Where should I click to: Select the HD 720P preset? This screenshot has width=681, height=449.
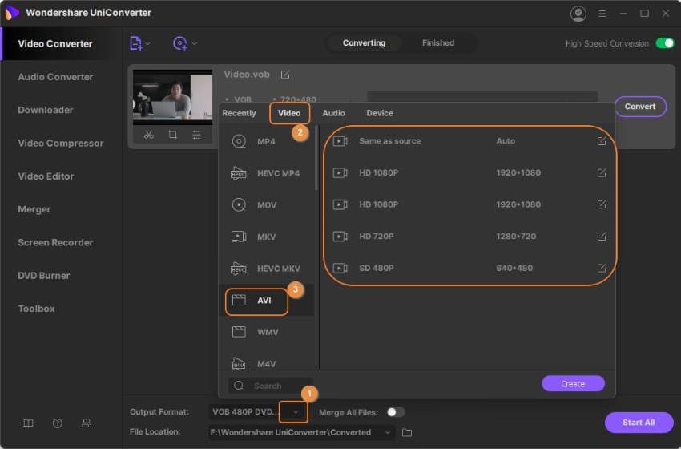click(469, 236)
